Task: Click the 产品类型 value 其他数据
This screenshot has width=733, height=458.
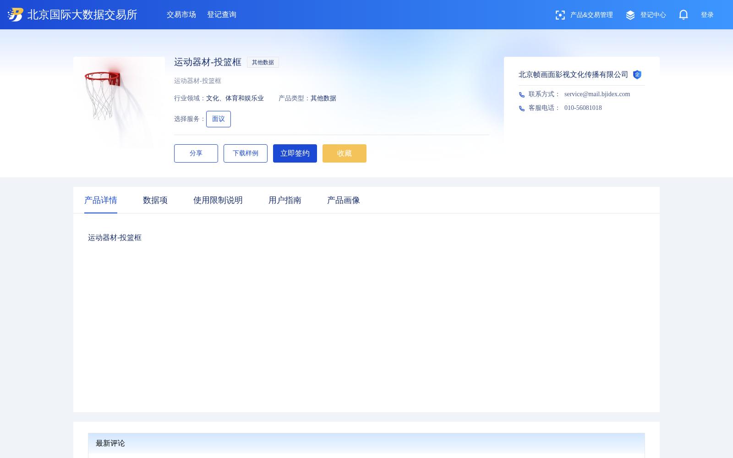Action: tap(323, 98)
